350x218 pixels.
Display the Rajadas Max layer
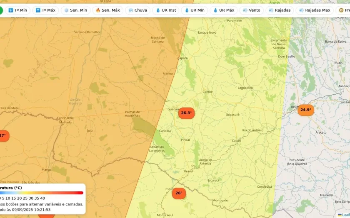(315, 10)
